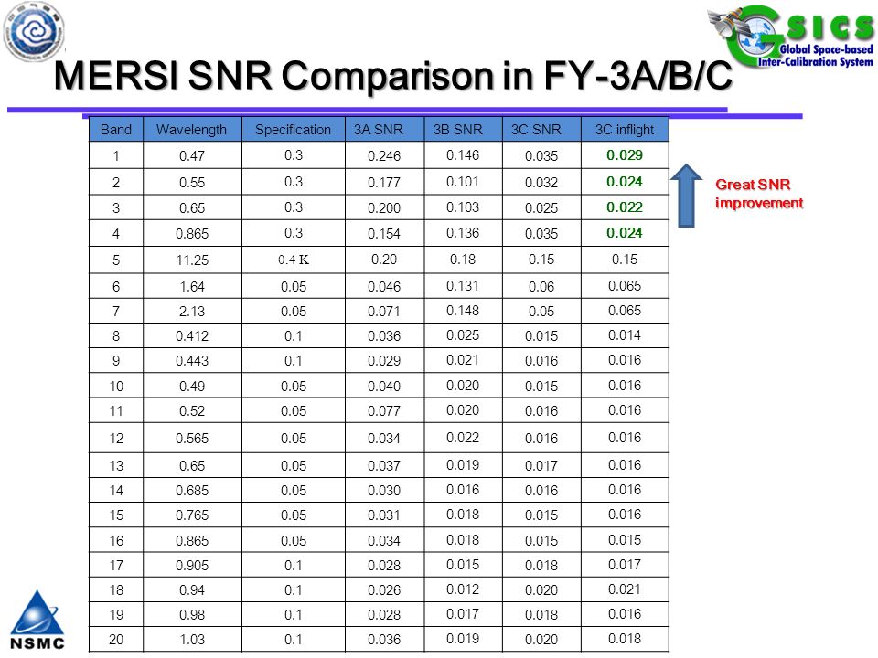Click the 0.4 K specification cell

click(x=294, y=260)
